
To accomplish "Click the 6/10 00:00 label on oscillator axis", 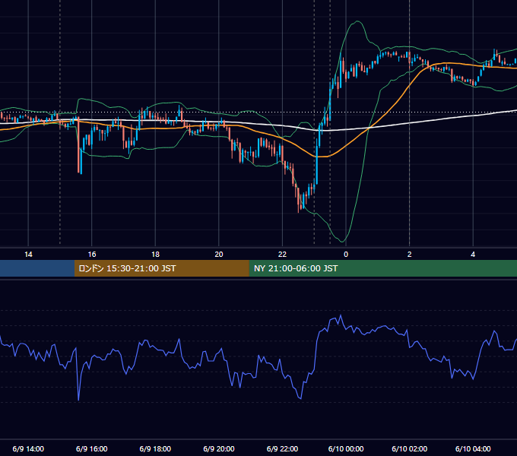I will pos(346,448).
